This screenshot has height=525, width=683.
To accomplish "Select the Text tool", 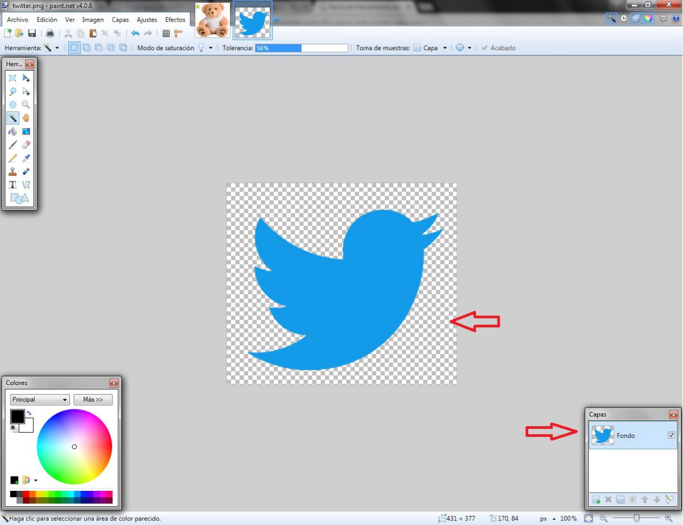I will pyautogui.click(x=13, y=184).
